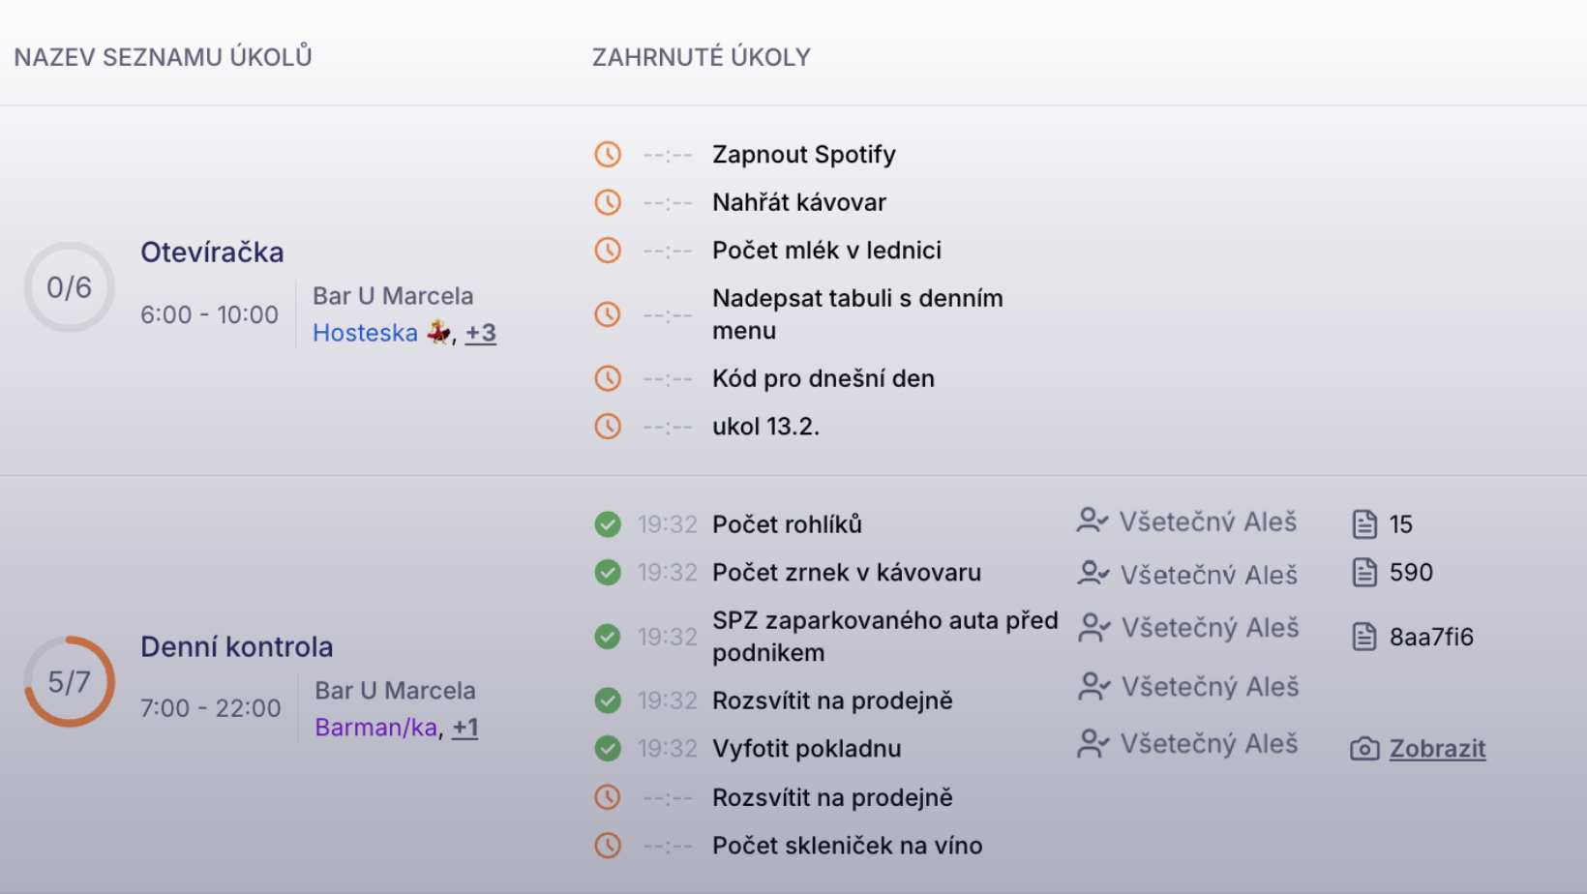
Task: Click the document icon next to 8aa7fi6
Action: click(1364, 637)
